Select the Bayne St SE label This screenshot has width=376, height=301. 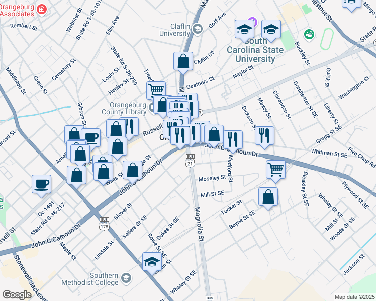click(242, 220)
